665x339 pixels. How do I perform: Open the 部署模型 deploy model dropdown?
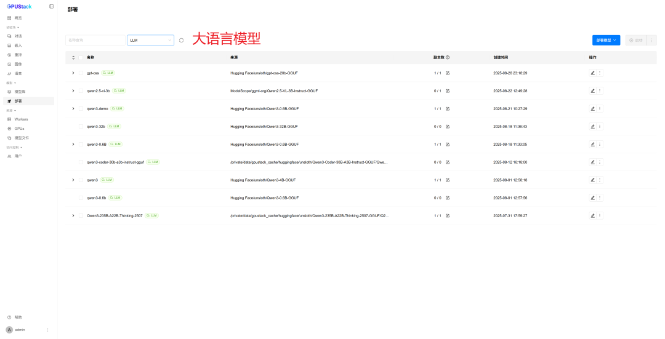click(x=606, y=40)
